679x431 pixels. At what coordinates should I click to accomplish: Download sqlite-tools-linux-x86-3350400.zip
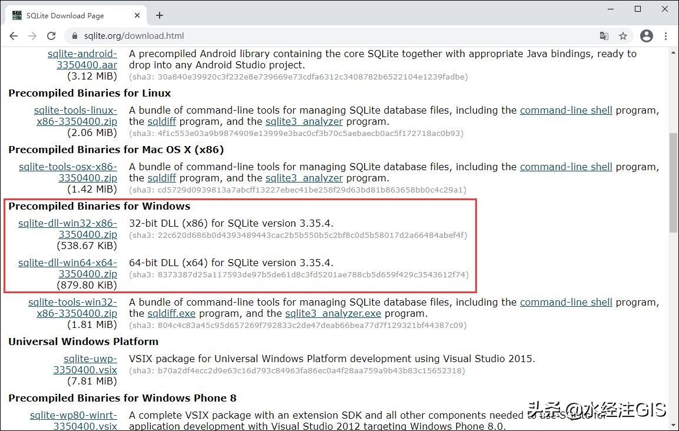(x=76, y=115)
